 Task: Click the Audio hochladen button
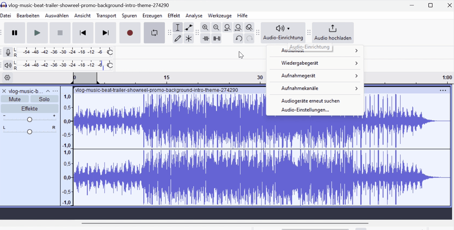click(333, 33)
